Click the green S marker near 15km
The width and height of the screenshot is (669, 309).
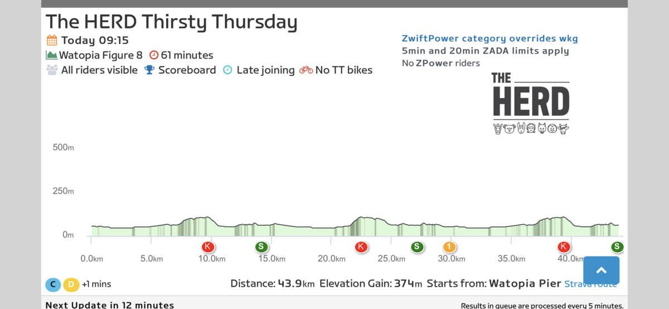[261, 247]
